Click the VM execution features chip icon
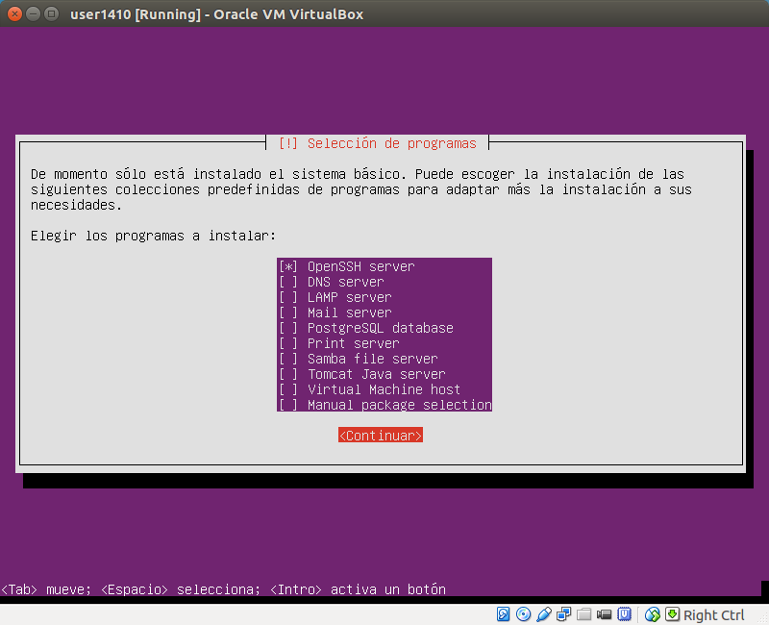Viewport: 769px width, 625px height. pyautogui.click(x=623, y=614)
